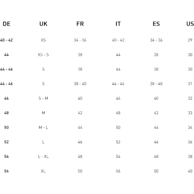Click the FR column header
Image resolution: width=194 pixels, height=194 pixels.
[80, 24]
